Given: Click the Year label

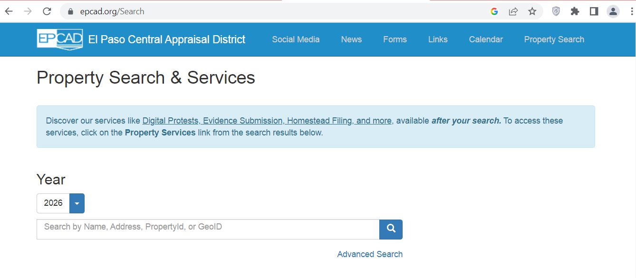Looking at the screenshot, I should coord(51,180).
